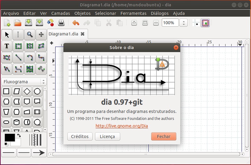251x165 pixels.
Task: Open the Ajuda menu
Action: point(179,13)
